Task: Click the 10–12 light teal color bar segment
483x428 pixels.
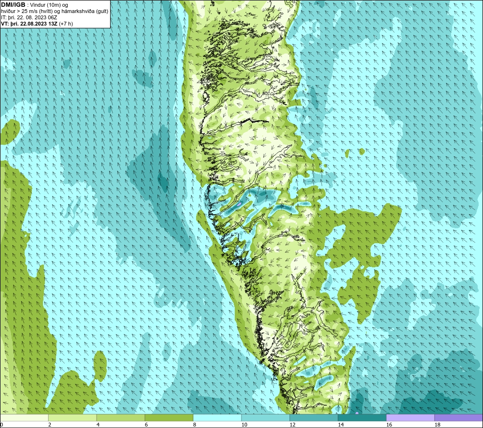Action: [266, 417]
